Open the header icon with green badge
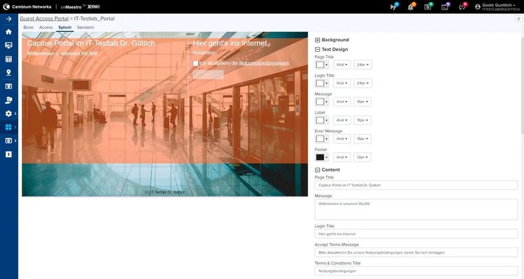The width and height of the screenshot is (524, 279). (x=428, y=7)
